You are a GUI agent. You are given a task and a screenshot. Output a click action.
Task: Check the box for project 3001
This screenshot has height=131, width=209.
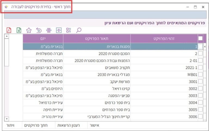(200, 81)
